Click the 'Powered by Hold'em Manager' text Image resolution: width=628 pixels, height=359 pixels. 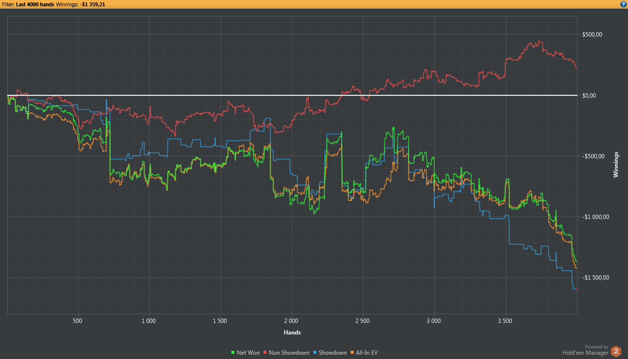tap(585, 350)
